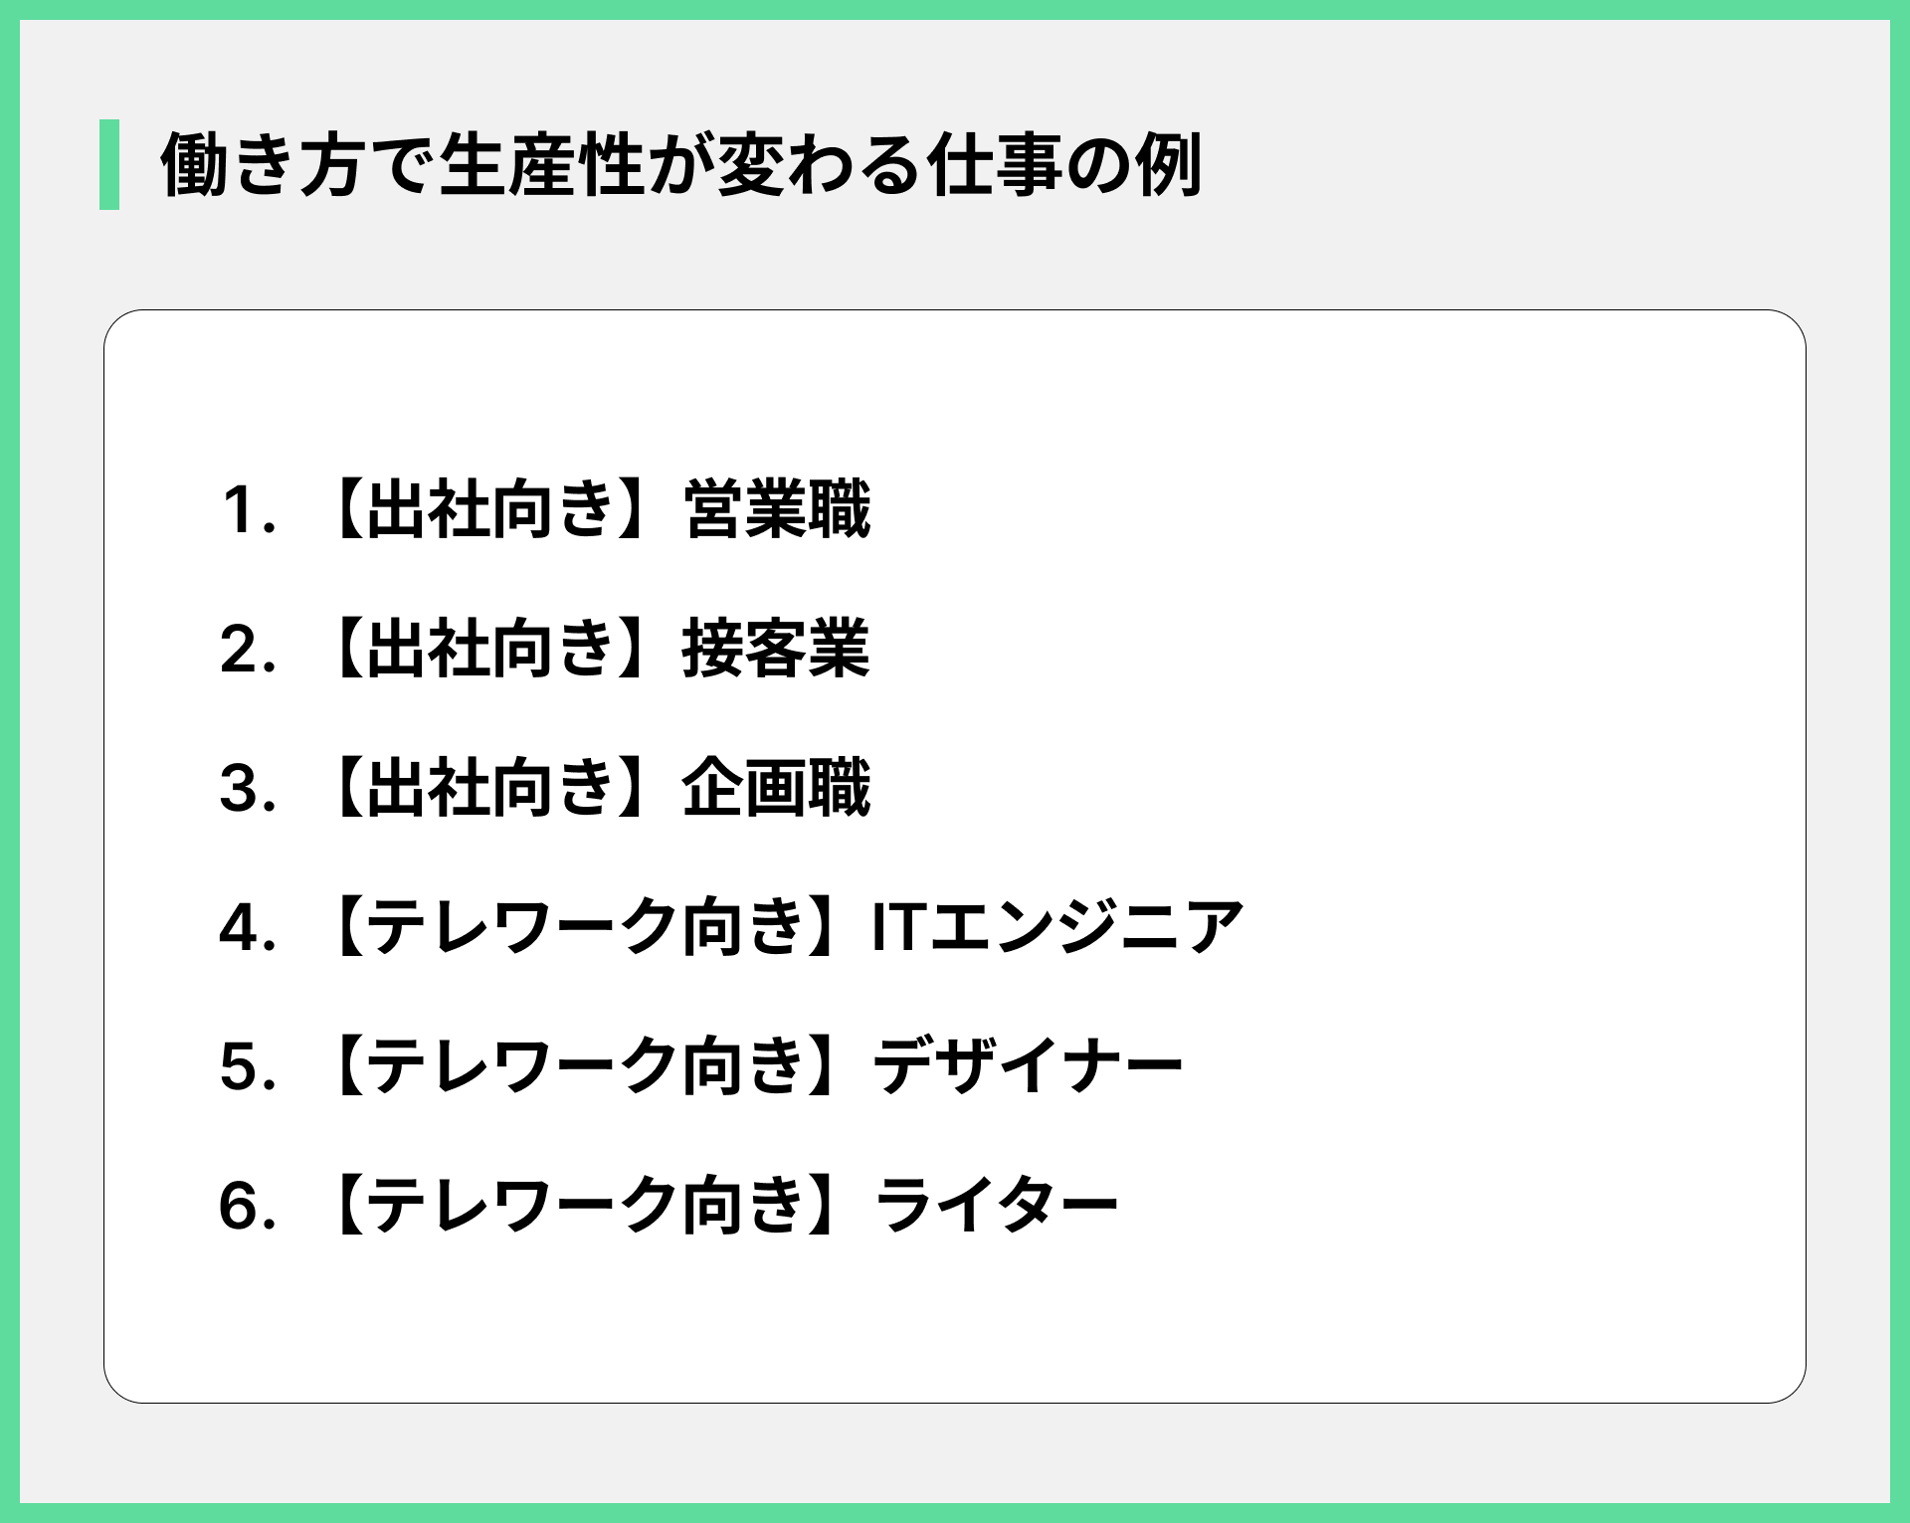Image resolution: width=1910 pixels, height=1523 pixels.
Task: Open the ライター list entry
Action: click(996, 1207)
